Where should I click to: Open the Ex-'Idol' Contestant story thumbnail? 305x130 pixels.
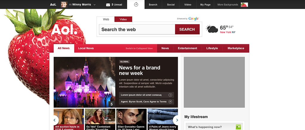tap(100, 119)
